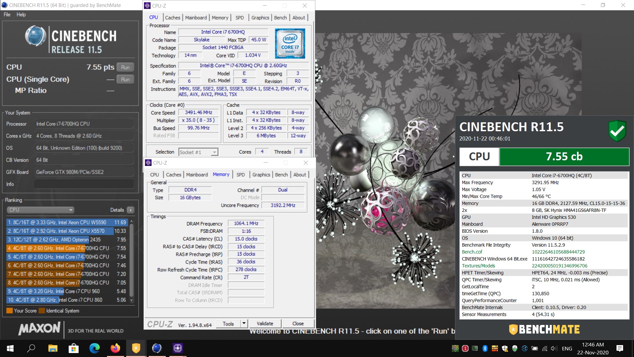
Task: Open Windows Security tray icon
Action: [x=505, y=348]
